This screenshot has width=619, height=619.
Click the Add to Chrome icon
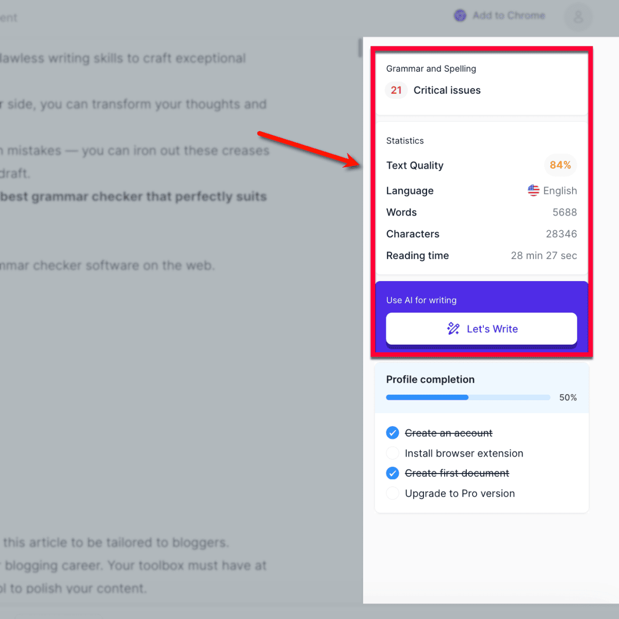pos(460,16)
